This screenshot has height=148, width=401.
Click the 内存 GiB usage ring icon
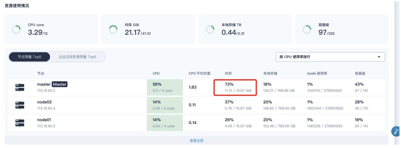[x=113, y=29]
